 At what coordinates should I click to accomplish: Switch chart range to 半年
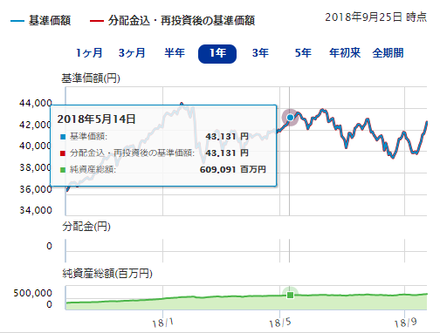(x=175, y=53)
